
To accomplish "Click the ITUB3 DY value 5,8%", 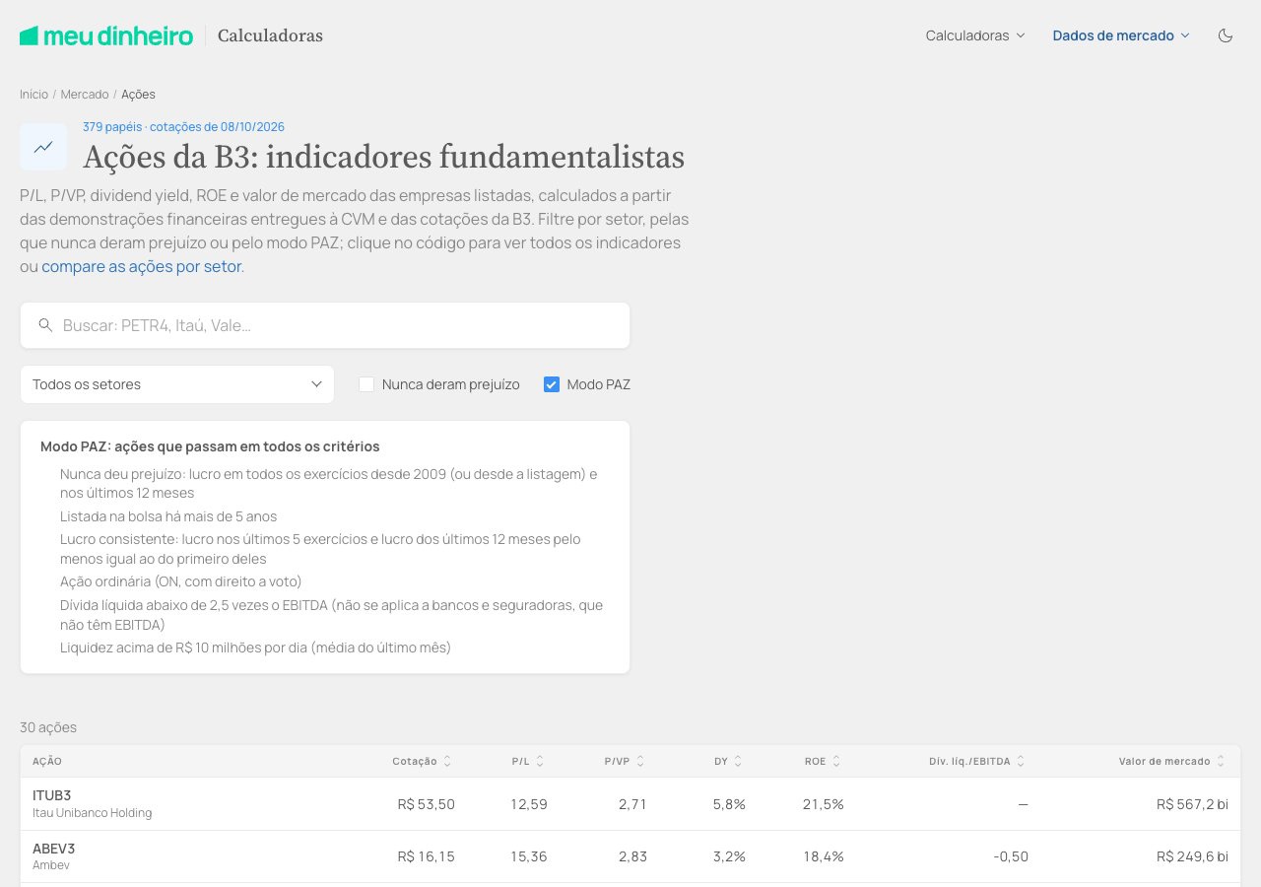I will point(729,804).
